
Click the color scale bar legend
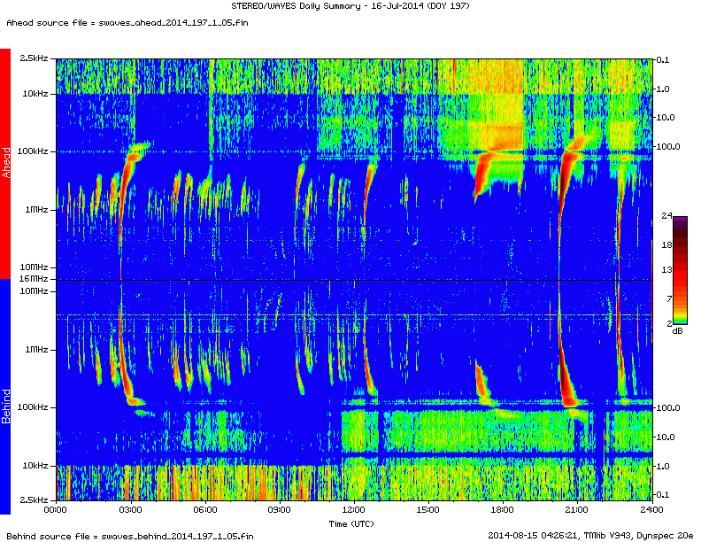681,270
